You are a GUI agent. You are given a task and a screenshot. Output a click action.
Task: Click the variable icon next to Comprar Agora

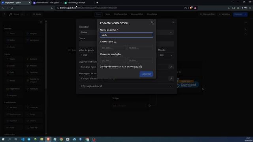coord(171,67)
